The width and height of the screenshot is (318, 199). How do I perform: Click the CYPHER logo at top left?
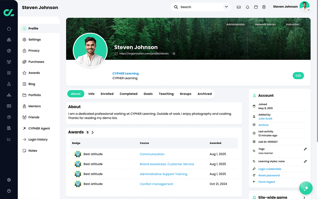click(x=9, y=13)
